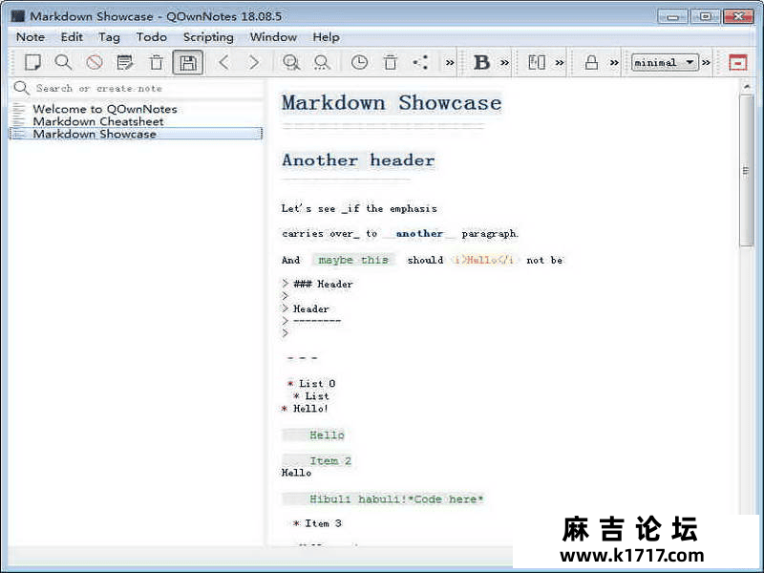Click the edit note pencil toolbar icon
This screenshot has height=573, width=764.
[x=125, y=62]
